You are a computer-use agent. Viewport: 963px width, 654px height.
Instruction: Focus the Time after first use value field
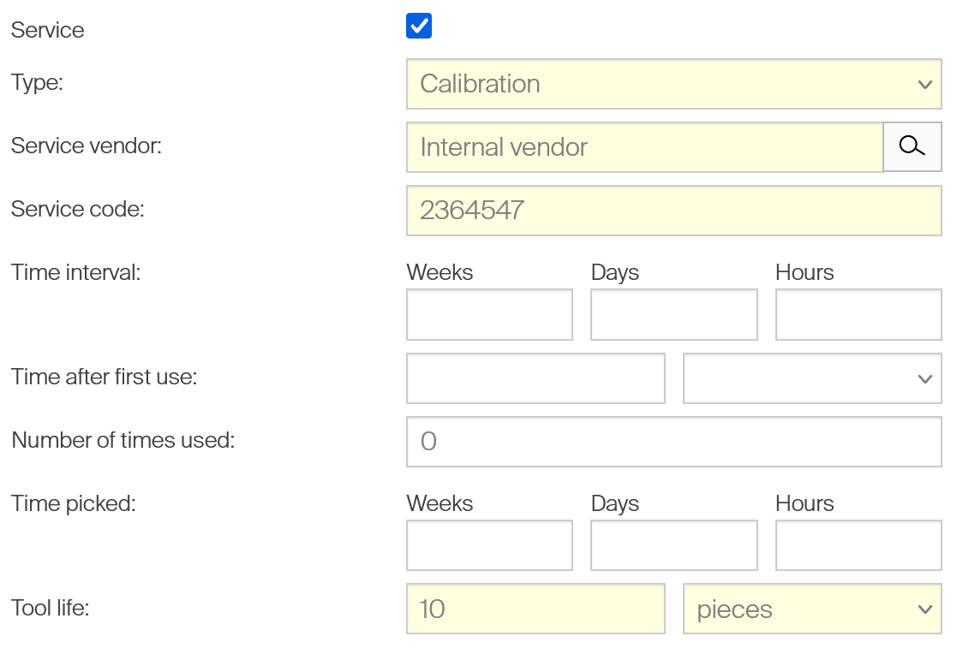[x=535, y=378]
